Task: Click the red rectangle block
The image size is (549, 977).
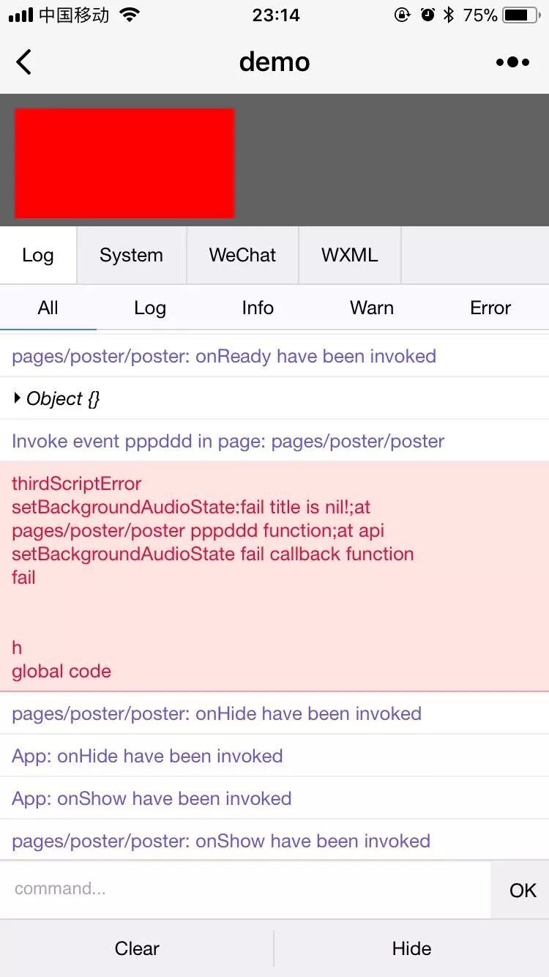Action: pos(124,163)
